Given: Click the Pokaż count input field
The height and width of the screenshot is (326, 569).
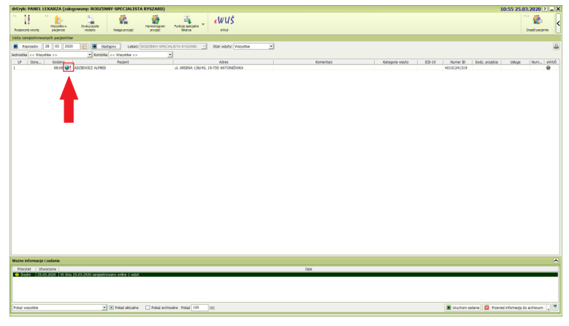Looking at the screenshot, I should pos(199,308).
